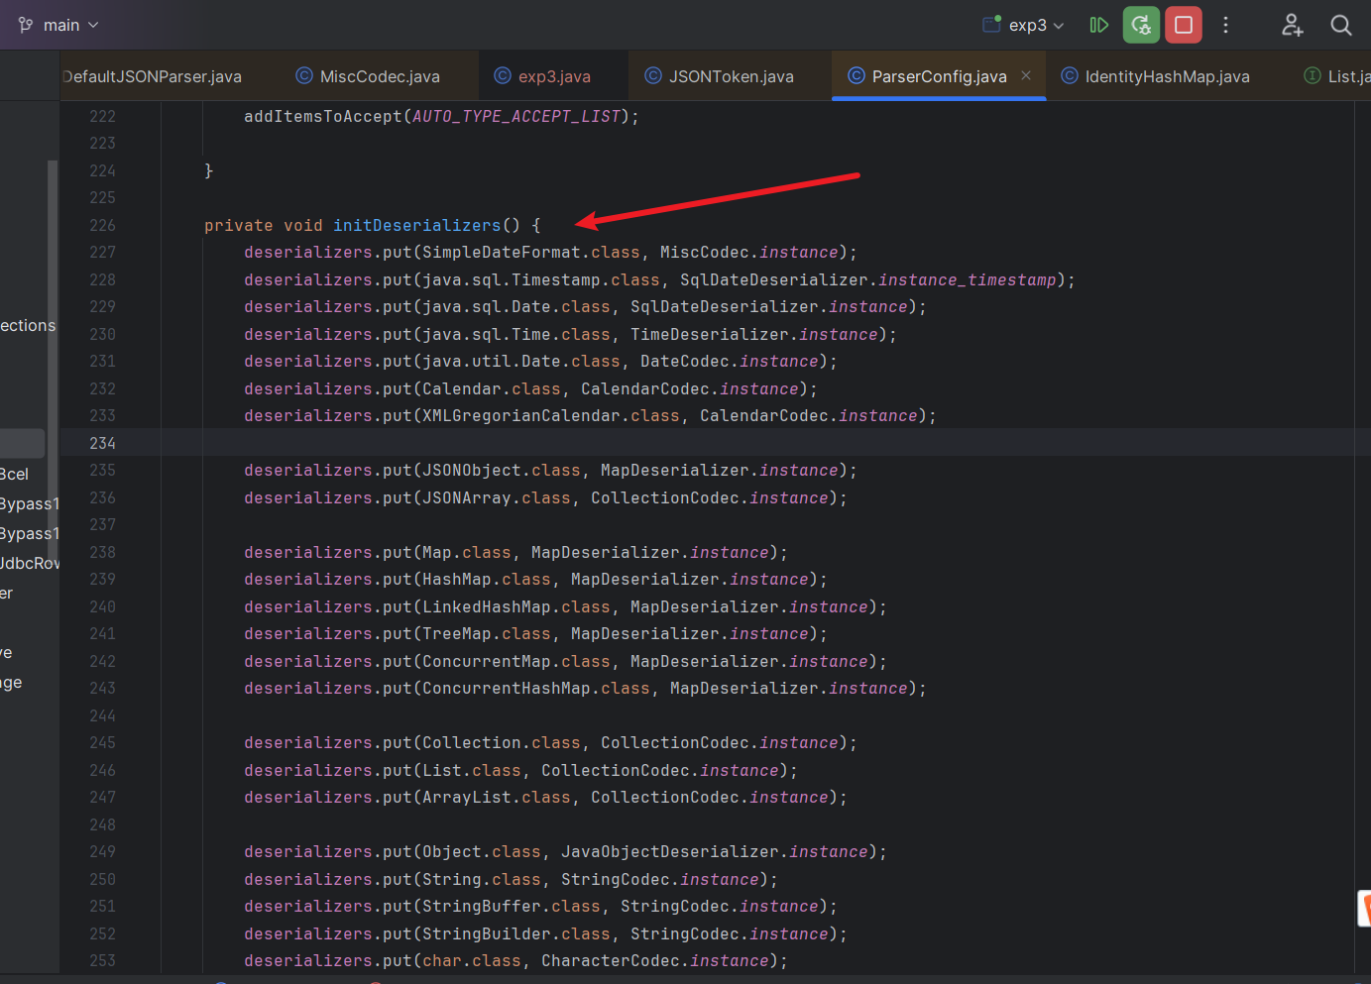Viewport: 1371px width, 984px height.
Task: Click DateCodec on line 231
Action: (x=685, y=362)
